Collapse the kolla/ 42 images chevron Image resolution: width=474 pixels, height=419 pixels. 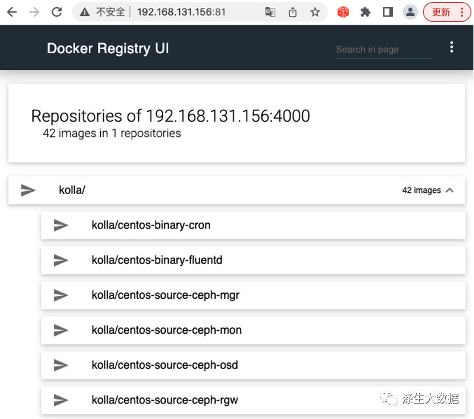(x=450, y=190)
